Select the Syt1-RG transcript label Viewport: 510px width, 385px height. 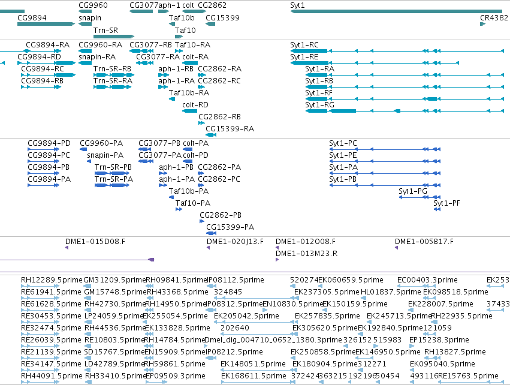click(x=320, y=104)
